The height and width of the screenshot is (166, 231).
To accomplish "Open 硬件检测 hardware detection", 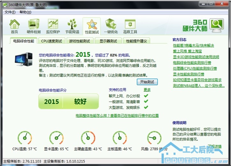I will 34,26.
